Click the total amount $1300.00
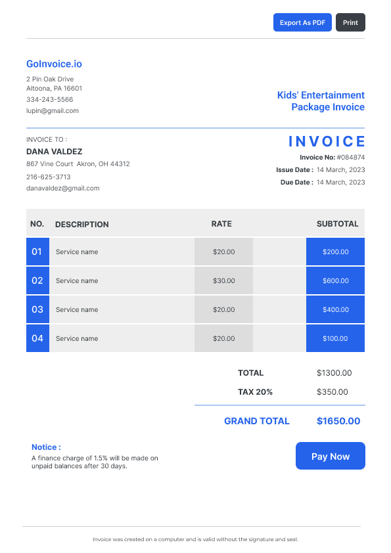The width and height of the screenshot is (391, 553). coord(334,373)
